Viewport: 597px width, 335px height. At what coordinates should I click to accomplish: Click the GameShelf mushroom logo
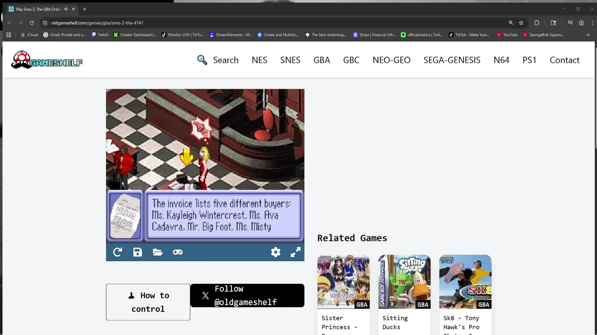coord(47,60)
